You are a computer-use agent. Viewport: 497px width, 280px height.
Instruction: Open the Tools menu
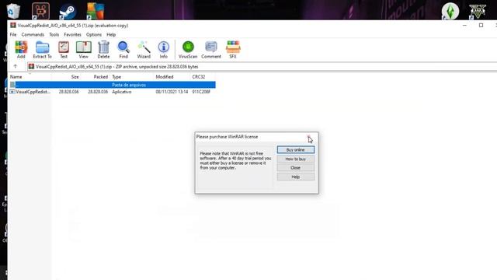(x=54, y=34)
